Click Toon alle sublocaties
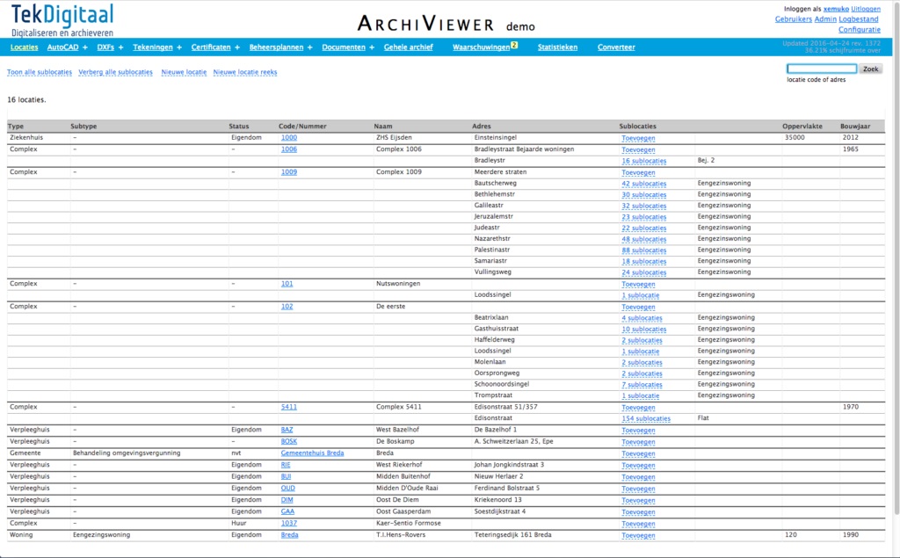Viewport: 900px width, 558px height. pyautogui.click(x=40, y=72)
